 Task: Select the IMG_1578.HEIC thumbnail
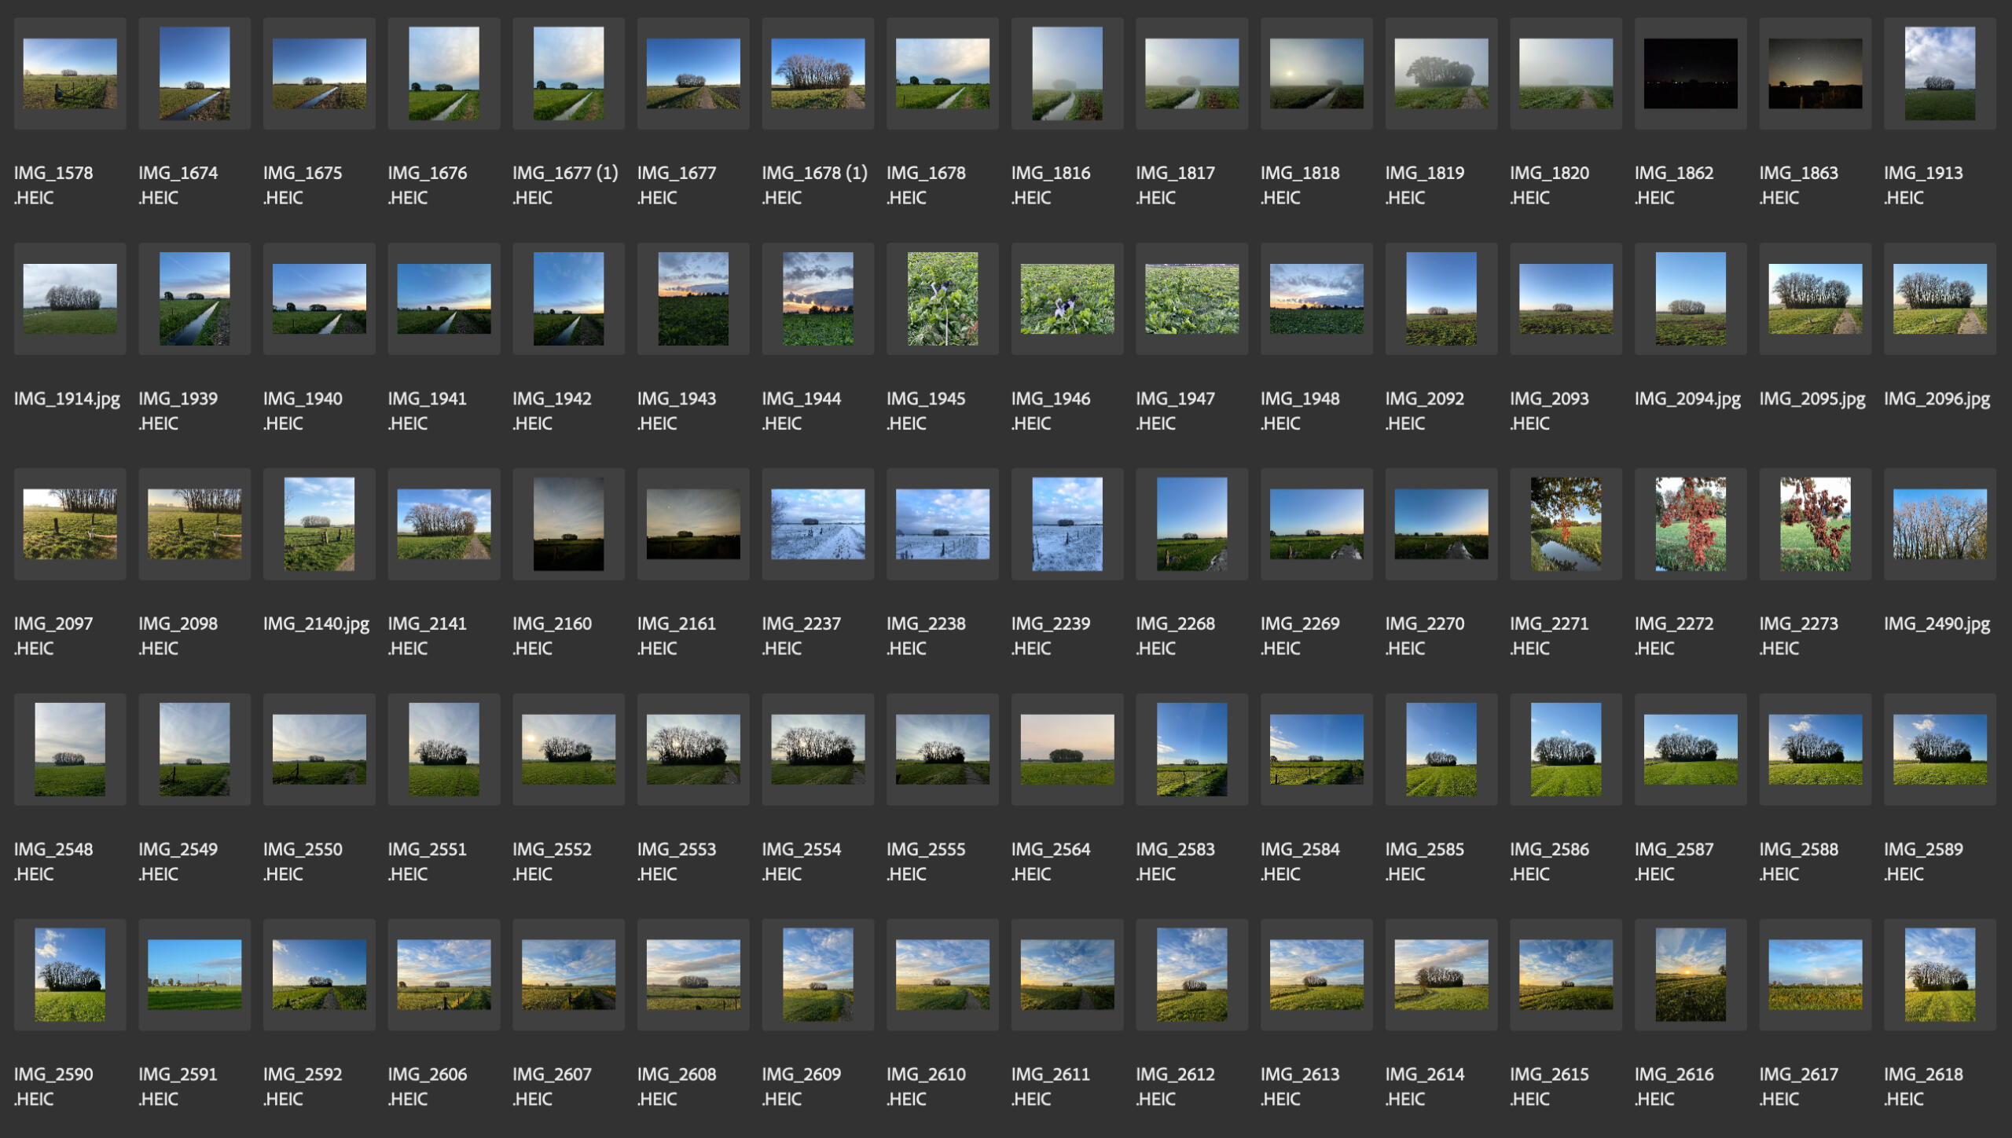click(70, 74)
